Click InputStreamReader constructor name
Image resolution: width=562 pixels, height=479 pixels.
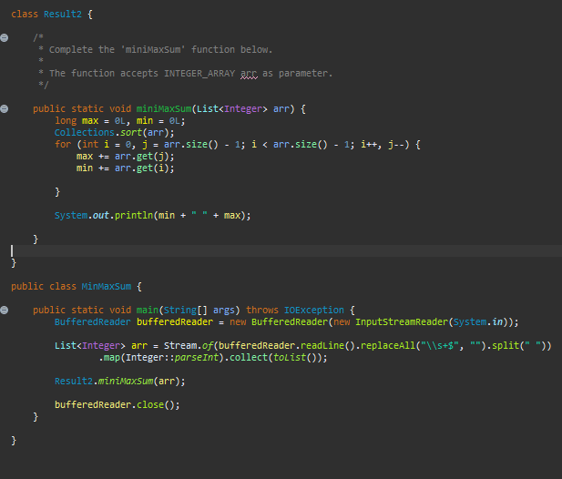[402, 321]
